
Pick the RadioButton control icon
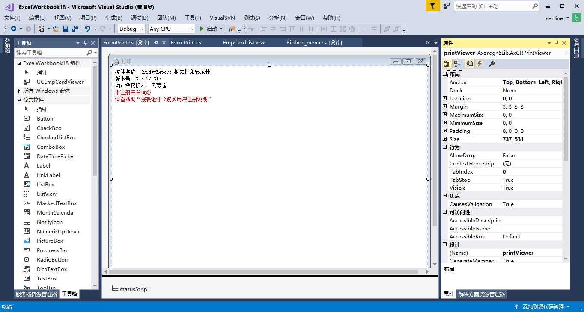27,259
